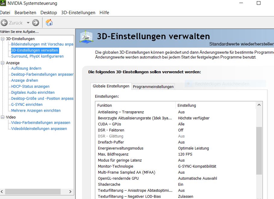Open the Hilfe menu
Viewport: 274px width, 199px height.
[104, 13]
